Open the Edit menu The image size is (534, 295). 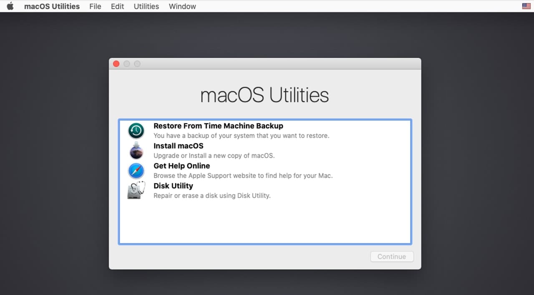coord(117,6)
